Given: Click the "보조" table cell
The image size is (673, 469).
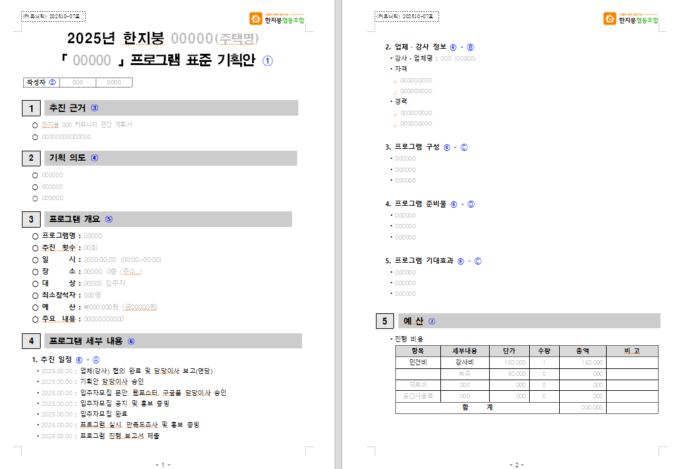Looking at the screenshot, I should pos(464,374).
